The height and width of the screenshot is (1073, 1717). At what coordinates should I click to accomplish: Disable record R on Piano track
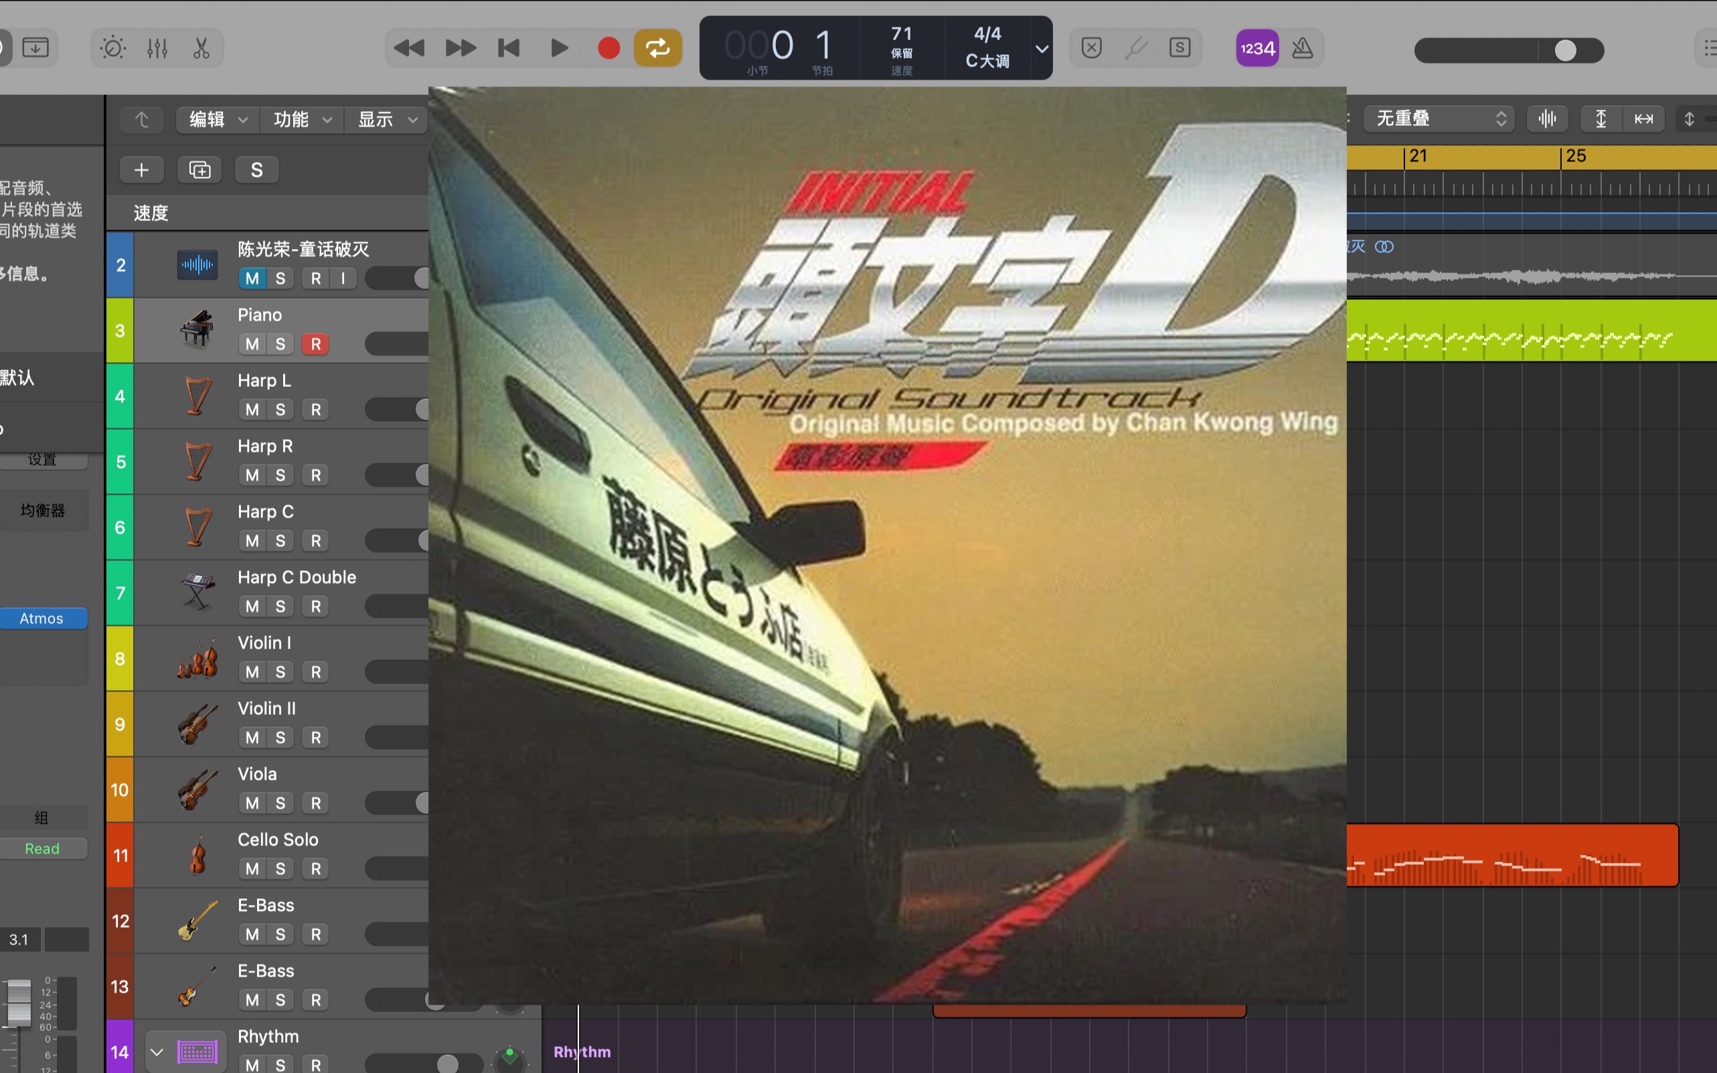(x=316, y=344)
